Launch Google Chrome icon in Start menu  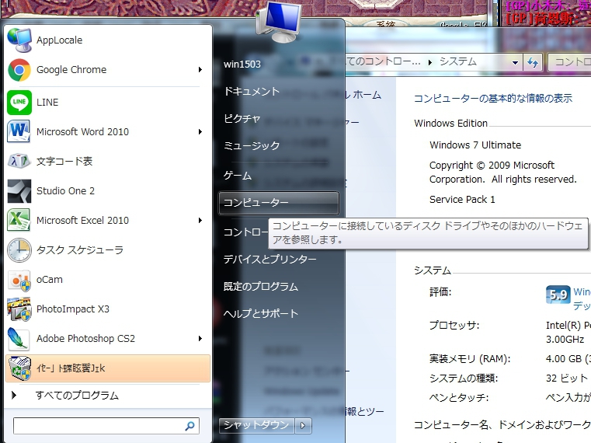click(x=19, y=70)
